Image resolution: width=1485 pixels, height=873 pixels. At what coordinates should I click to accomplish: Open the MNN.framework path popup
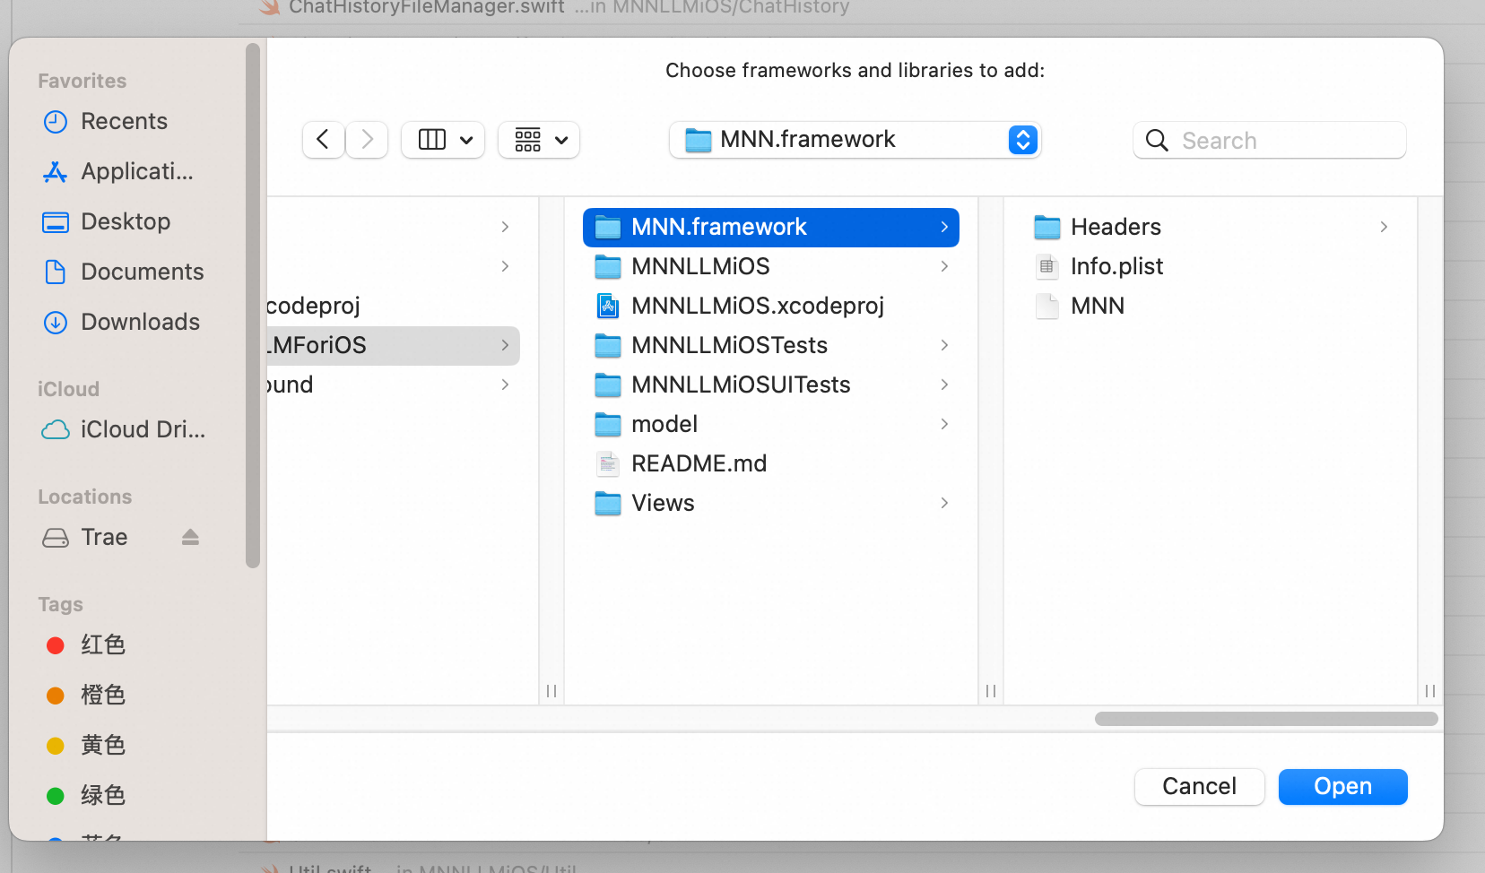pyautogui.click(x=855, y=140)
